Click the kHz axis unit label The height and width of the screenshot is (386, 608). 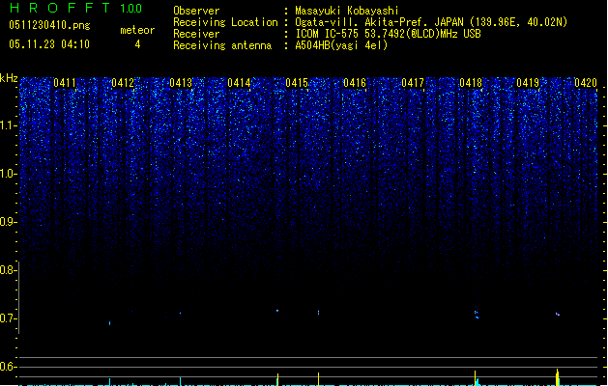(9, 78)
